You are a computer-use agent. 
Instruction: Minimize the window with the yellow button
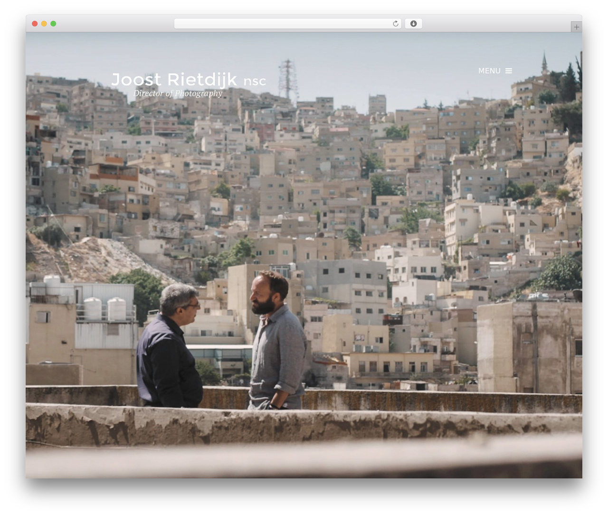[x=44, y=24]
